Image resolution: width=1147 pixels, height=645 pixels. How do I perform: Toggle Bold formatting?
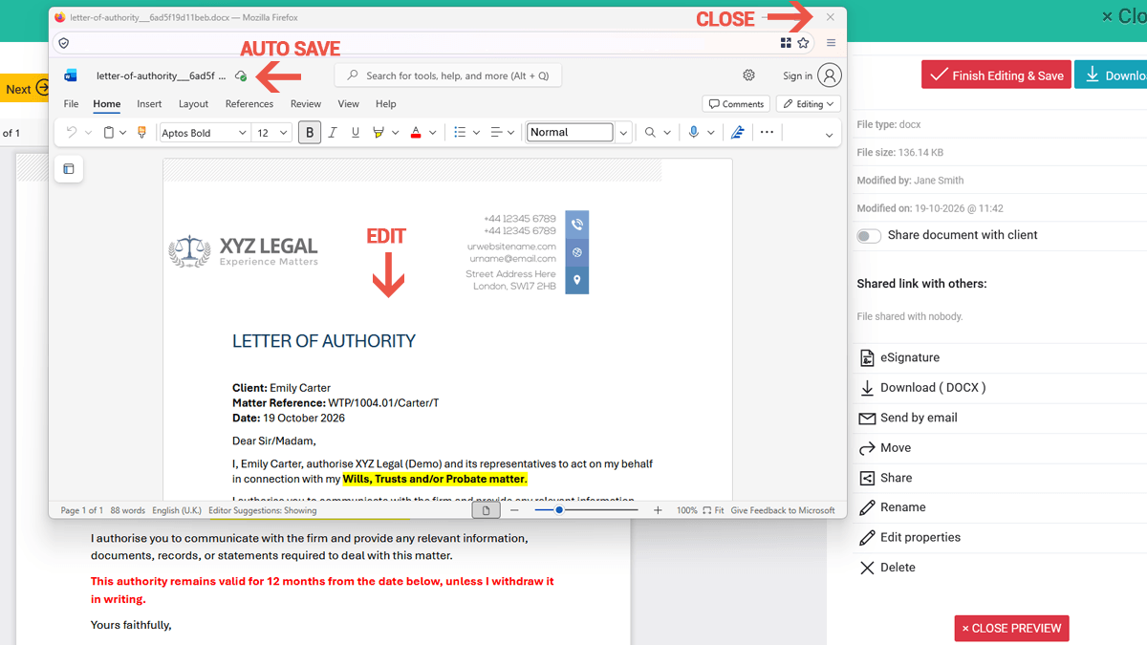tap(309, 133)
